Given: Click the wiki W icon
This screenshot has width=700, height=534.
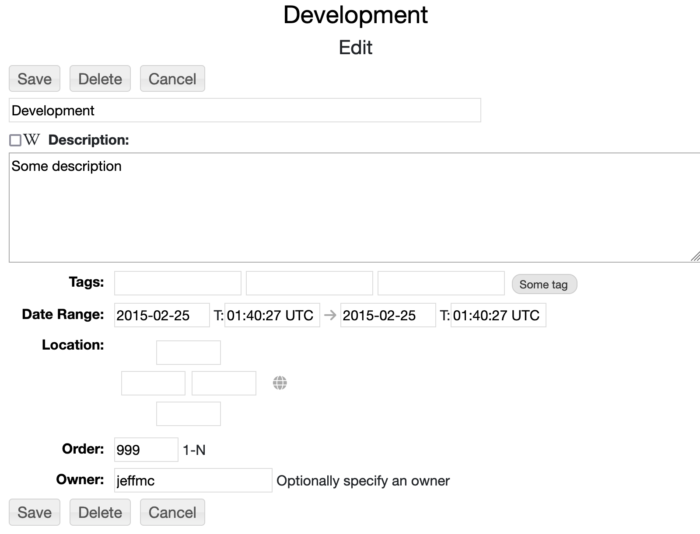Looking at the screenshot, I should [32, 140].
